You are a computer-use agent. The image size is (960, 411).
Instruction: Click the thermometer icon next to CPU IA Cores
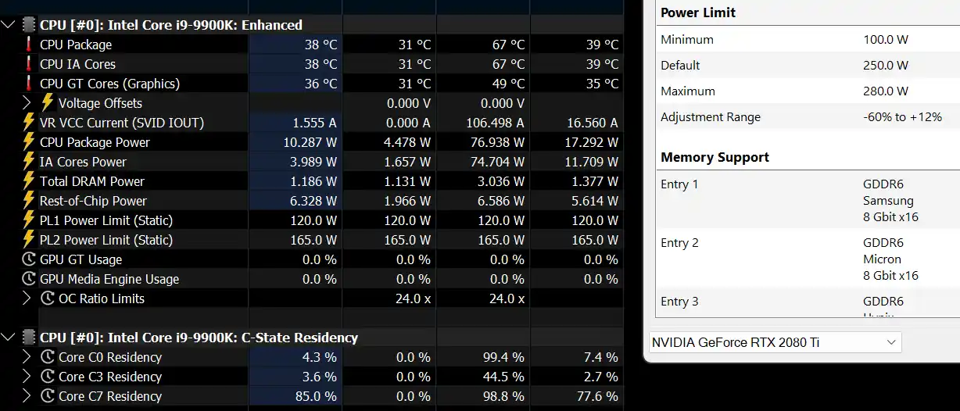(29, 64)
